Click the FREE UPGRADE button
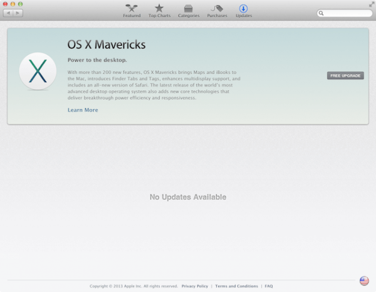Screen dimensions: 376x292 [345, 76]
